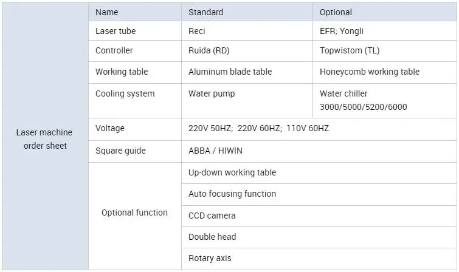Select the 220V 50HZ voltage options text

click(258, 129)
